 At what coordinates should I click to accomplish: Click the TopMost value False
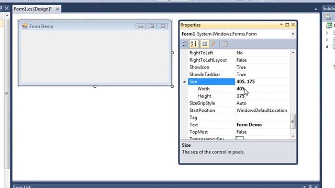(241, 132)
